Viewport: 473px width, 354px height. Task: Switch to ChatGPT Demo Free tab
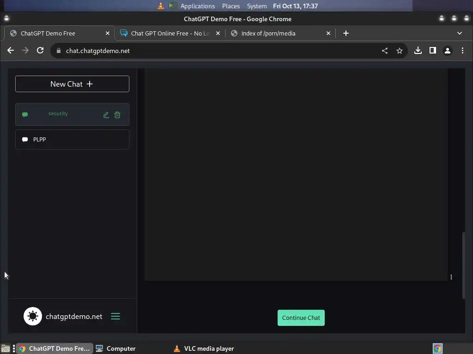pos(60,33)
